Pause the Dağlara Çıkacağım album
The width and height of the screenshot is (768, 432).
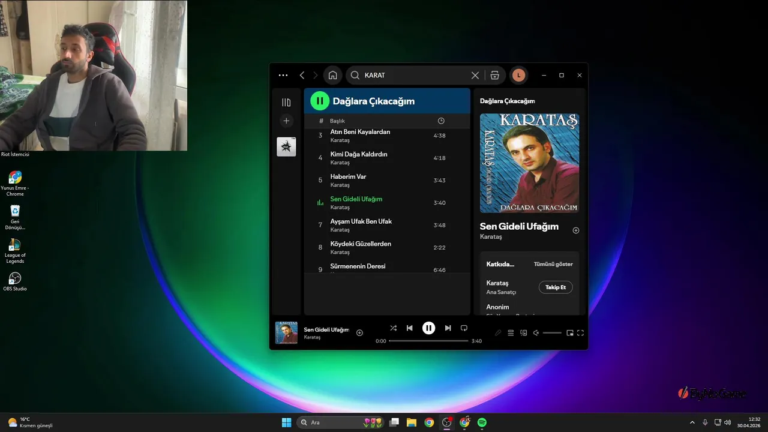click(320, 101)
